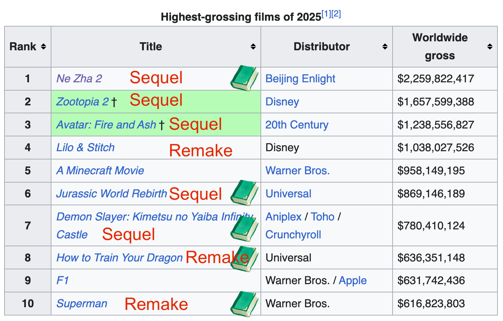Click the green book icon beside Ne Zha 2

coord(244,78)
